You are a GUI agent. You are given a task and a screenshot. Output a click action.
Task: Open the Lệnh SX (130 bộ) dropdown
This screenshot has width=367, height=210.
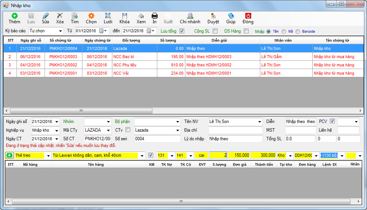(x=342, y=155)
